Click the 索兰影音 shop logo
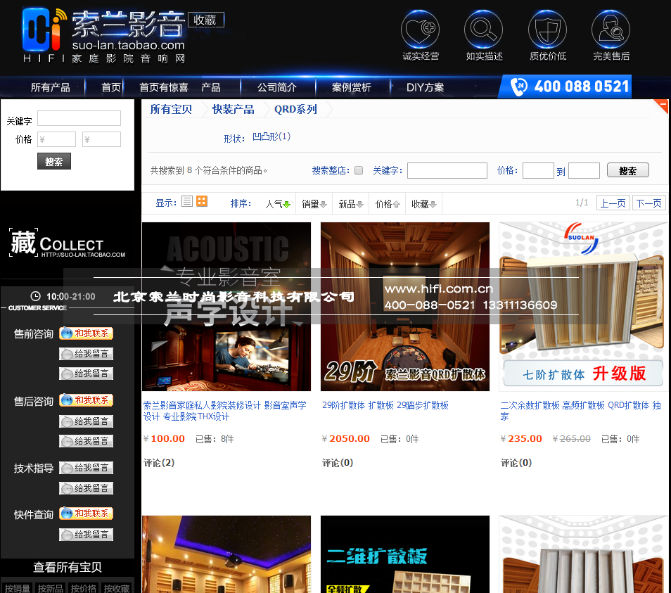Image resolution: width=671 pixels, height=593 pixels. point(103,34)
